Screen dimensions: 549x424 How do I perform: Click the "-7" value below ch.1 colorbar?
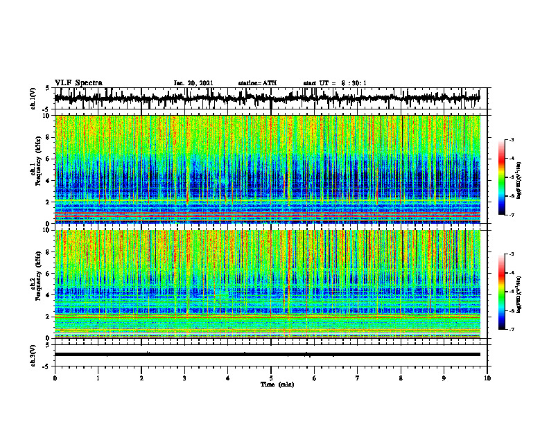pyautogui.click(x=512, y=215)
